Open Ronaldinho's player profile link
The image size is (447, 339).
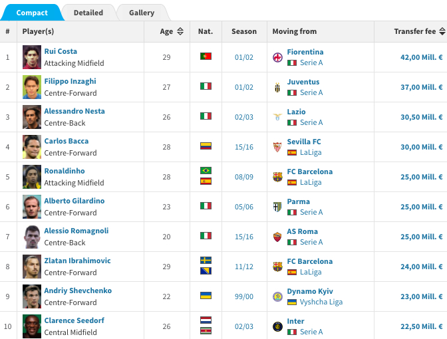(65, 171)
